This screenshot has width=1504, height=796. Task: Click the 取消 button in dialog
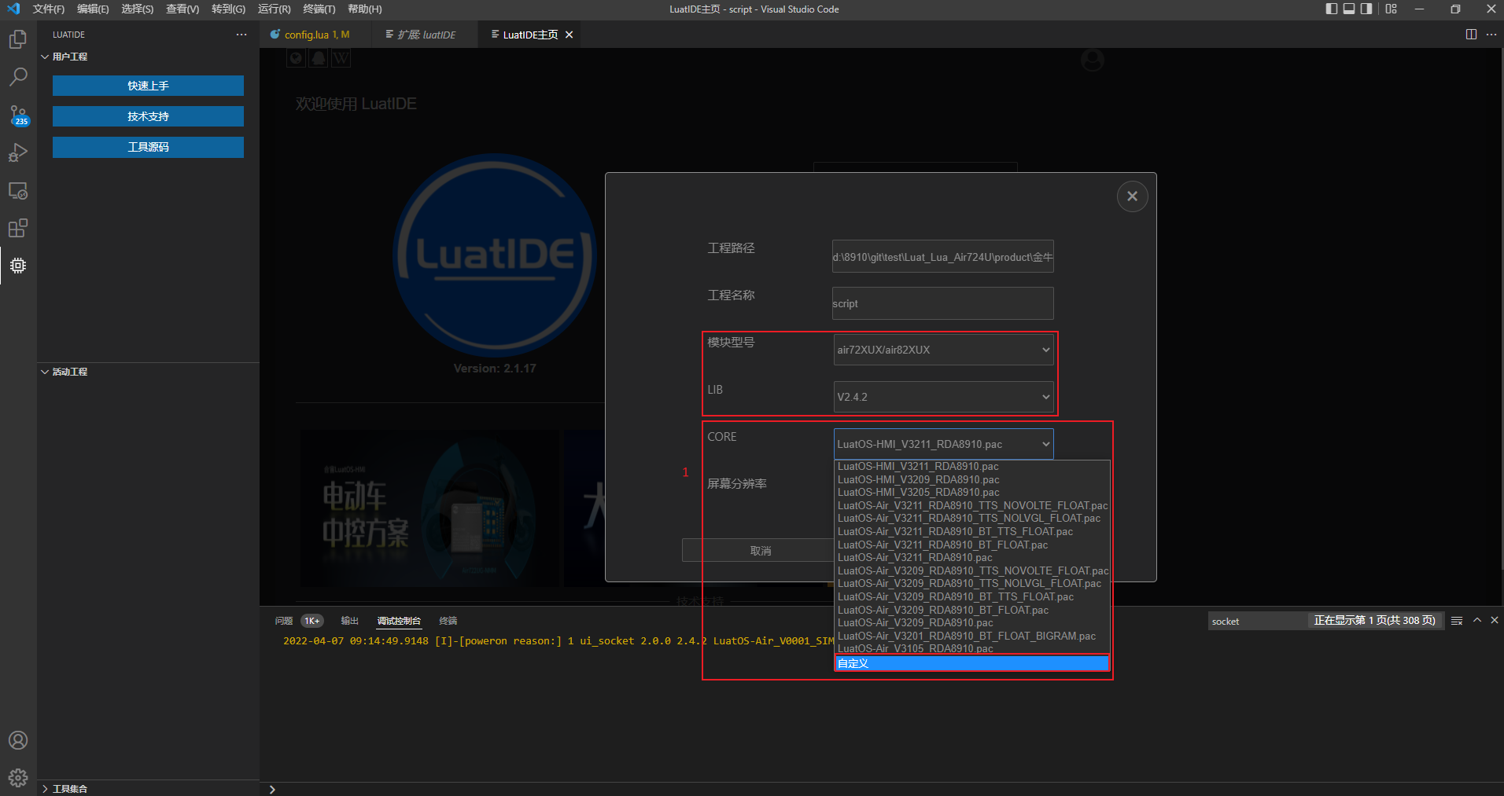[759, 550]
